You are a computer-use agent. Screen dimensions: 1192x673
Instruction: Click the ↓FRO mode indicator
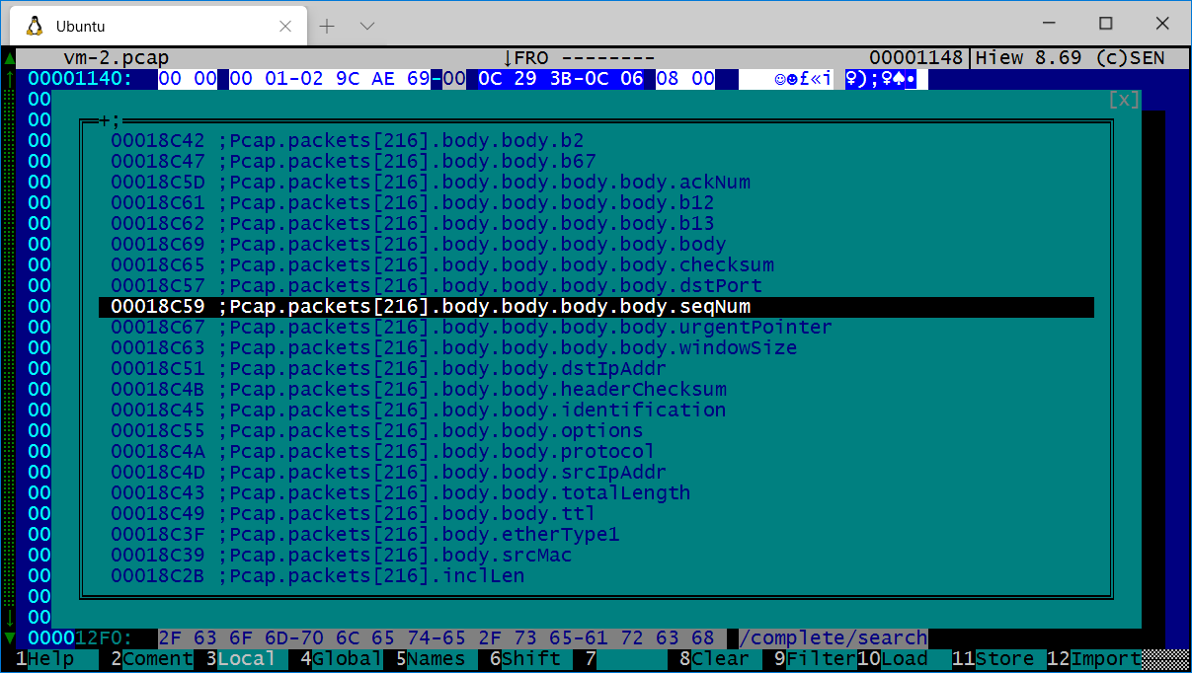526,57
